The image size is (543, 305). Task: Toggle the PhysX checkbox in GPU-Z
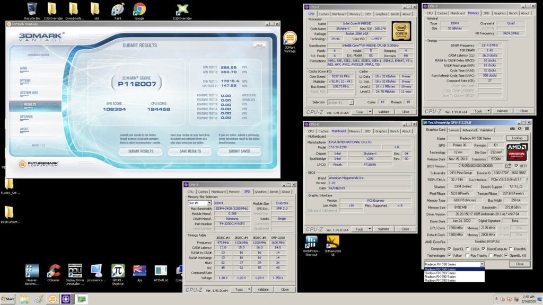491,256
